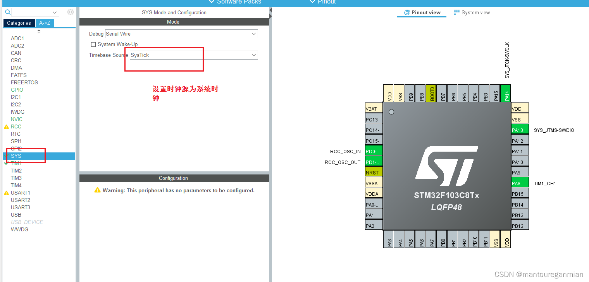Switch to the System view tab
This screenshot has height=282, width=589.
click(472, 12)
